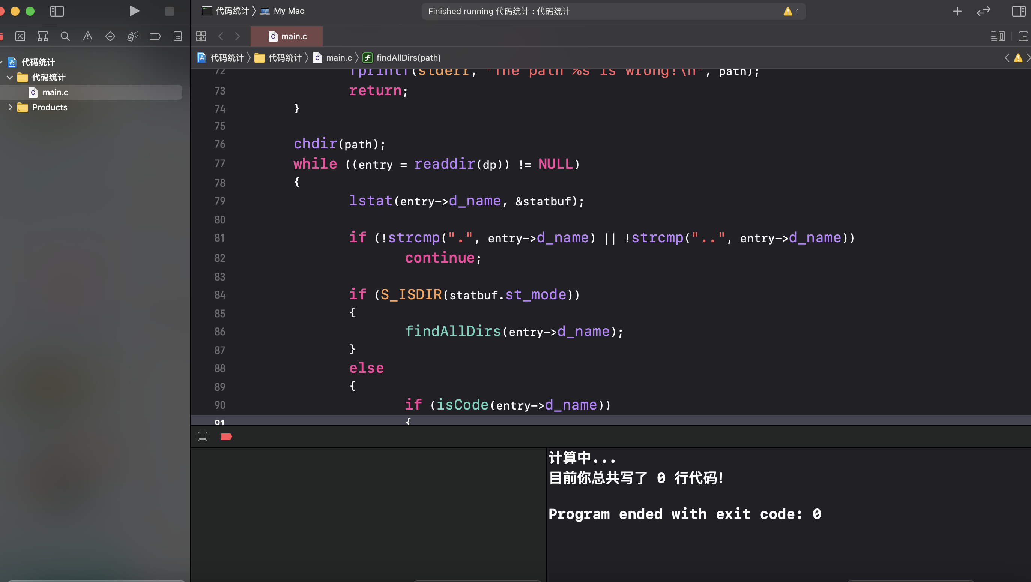
Task: Click the jump bar warning icon
Action: (x=1018, y=58)
